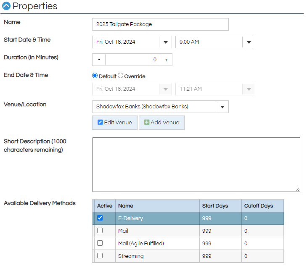Image resolution: width=307 pixels, height=268 pixels.
Task: Select the E-Delivery row name cell
Action: (x=157, y=218)
